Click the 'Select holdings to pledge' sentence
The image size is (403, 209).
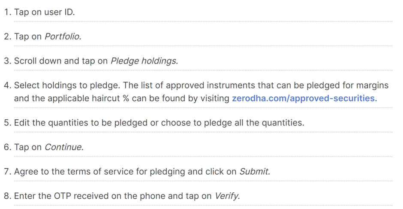pos(67,85)
